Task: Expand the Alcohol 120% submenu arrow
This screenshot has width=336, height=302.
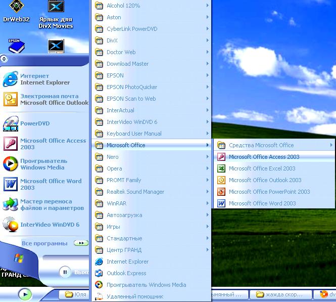Action: (x=208, y=6)
